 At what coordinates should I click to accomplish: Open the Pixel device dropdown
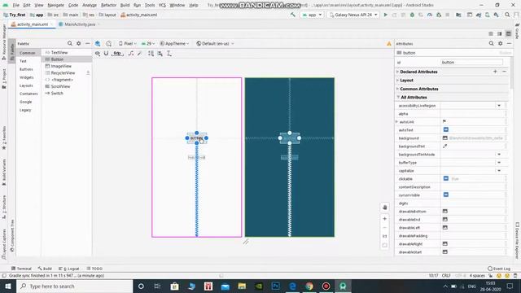(x=128, y=43)
